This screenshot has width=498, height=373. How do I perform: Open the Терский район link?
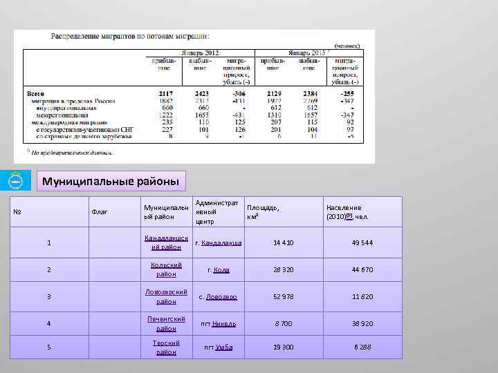click(166, 347)
